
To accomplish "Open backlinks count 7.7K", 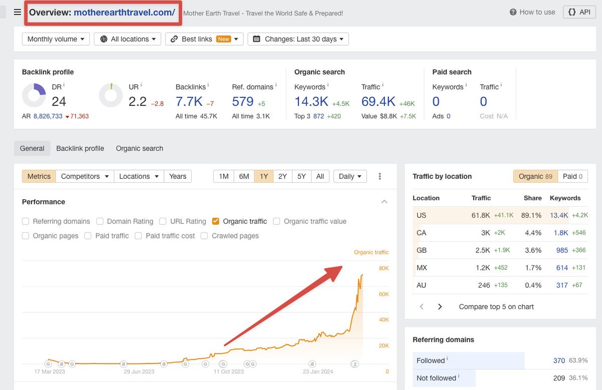I will (x=189, y=101).
